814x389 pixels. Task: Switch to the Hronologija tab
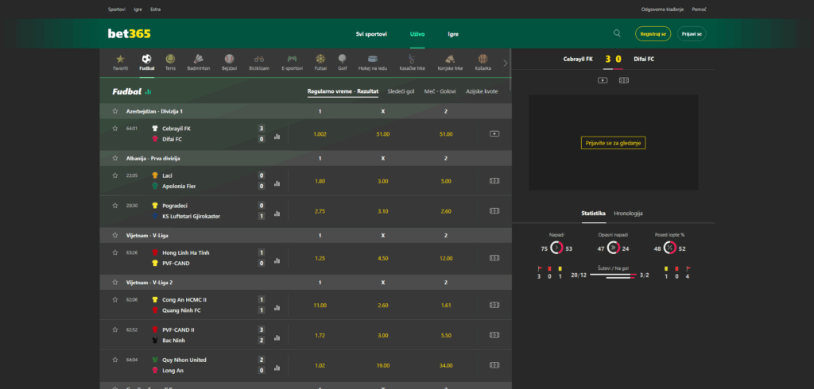coord(628,214)
